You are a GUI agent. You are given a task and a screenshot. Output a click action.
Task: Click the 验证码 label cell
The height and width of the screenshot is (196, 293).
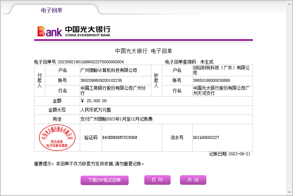pyautogui.click(x=91, y=137)
